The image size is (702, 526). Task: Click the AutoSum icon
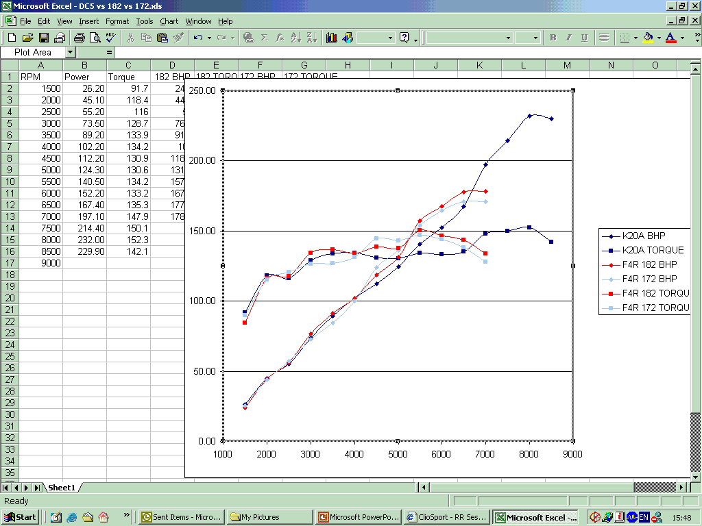click(x=263, y=38)
